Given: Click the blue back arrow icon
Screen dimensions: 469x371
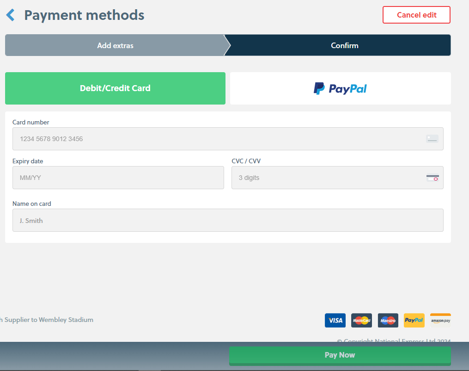Looking at the screenshot, I should tap(10, 15).
